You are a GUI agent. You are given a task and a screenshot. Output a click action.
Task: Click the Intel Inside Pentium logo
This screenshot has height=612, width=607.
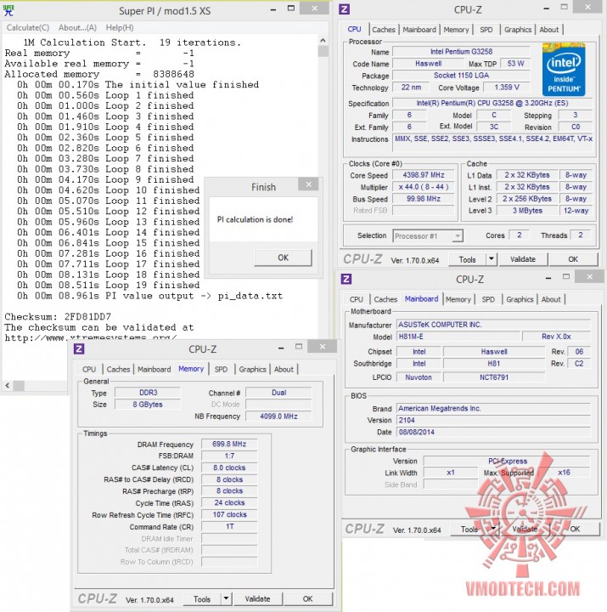pyautogui.click(x=564, y=70)
